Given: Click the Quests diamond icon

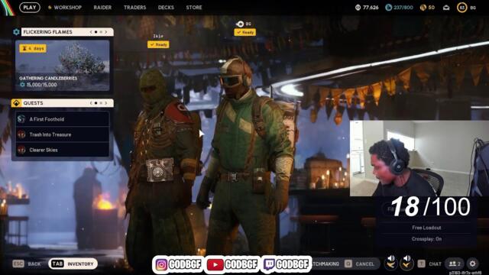Looking at the screenshot, I should point(16,103).
